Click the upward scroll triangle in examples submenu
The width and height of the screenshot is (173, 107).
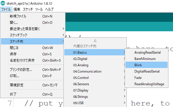[95, 41]
